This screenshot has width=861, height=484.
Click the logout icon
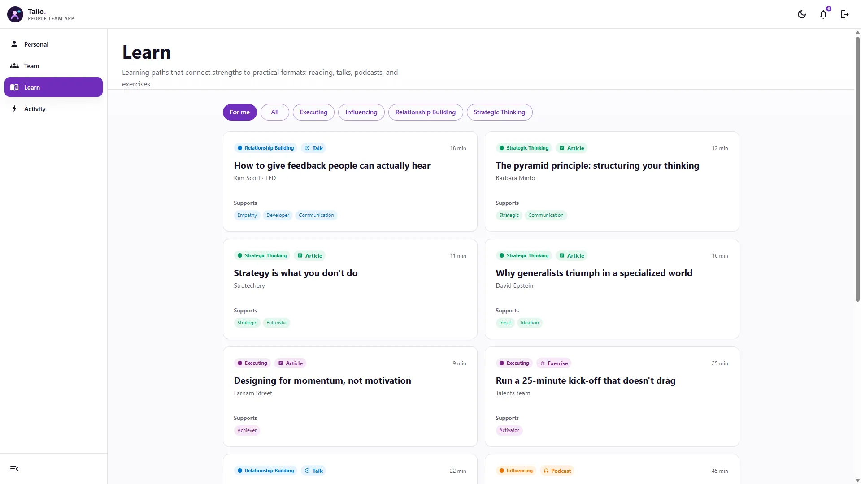[x=845, y=14]
